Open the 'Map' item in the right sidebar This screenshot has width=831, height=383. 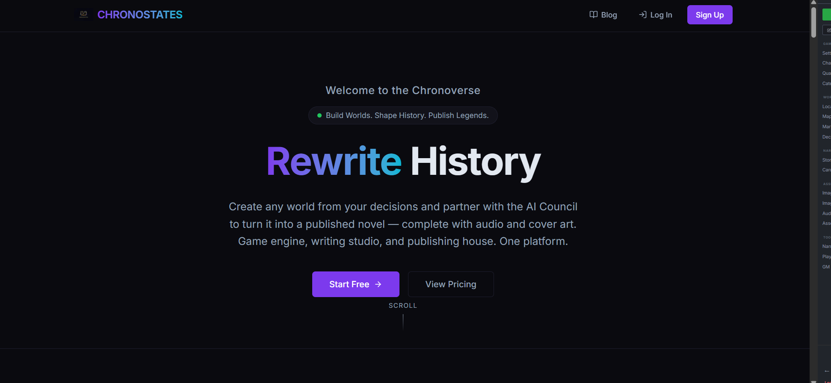click(826, 116)
